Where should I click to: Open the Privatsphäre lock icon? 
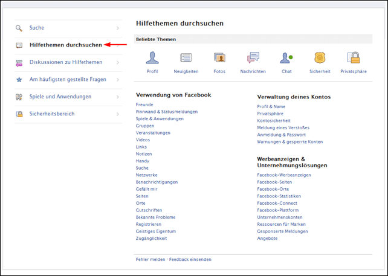click(354, 57)
